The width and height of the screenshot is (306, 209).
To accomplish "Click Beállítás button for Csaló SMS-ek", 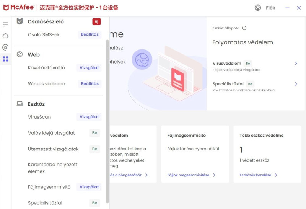I will 90,34.
